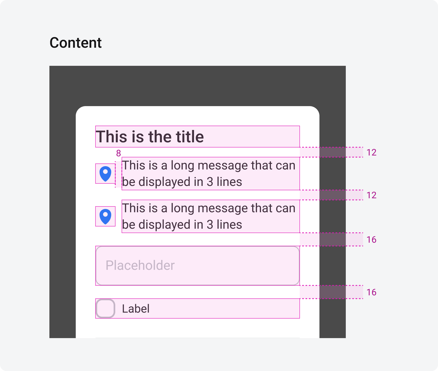This screenshot has width=438, height=371.
Task: Click the second long message text block
Action: [209, 216]
